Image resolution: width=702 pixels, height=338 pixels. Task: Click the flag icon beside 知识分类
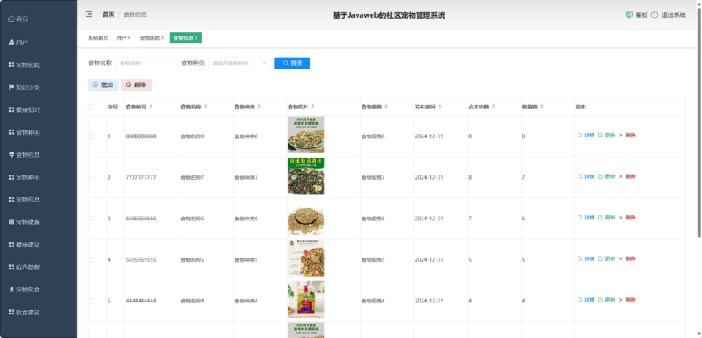click(12, 87)
